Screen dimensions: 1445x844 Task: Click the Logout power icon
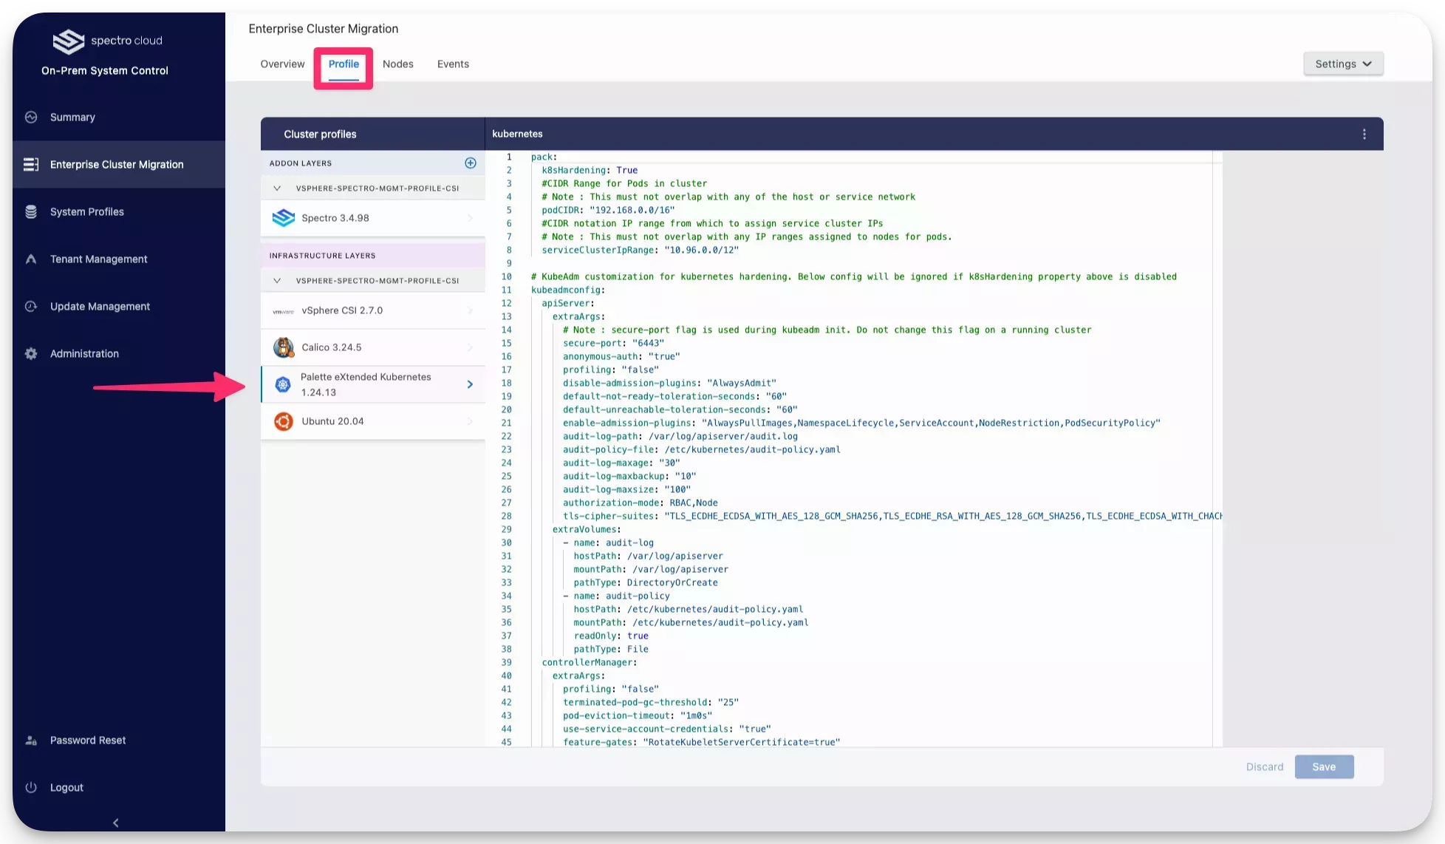(x=30, y=787)
